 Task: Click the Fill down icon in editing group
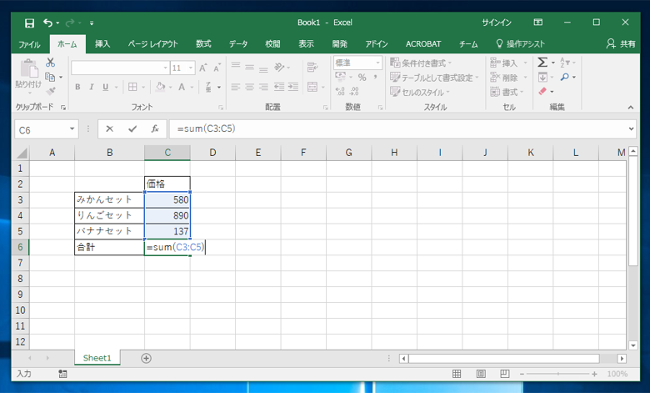tap(542, 78)
